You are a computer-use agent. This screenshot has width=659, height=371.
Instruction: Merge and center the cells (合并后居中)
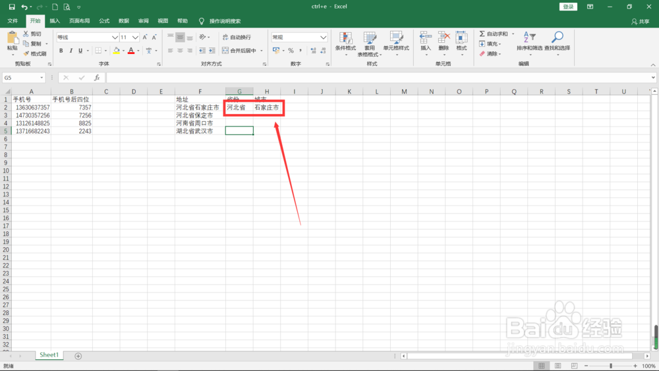[x=239, y=51]
